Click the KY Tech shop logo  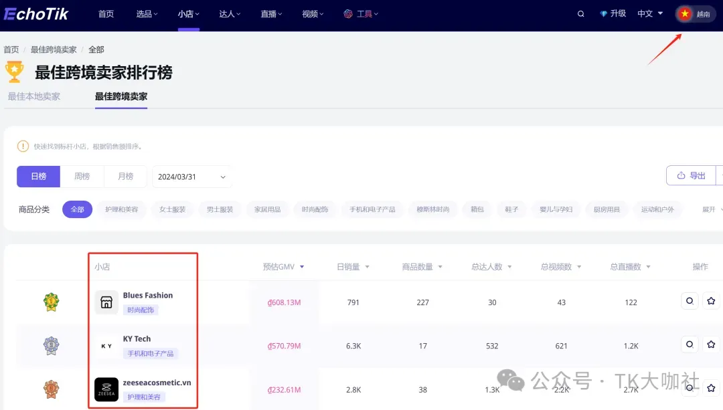tap(106, 346)
